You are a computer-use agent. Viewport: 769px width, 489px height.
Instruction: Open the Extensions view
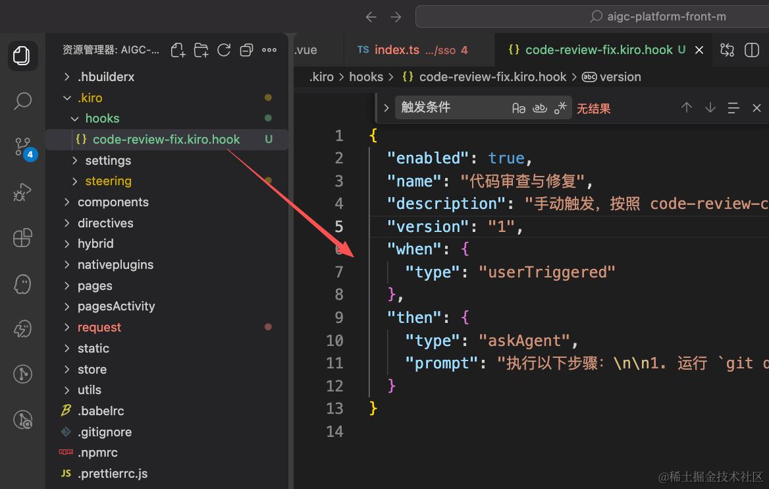click(x=22, y=238)
